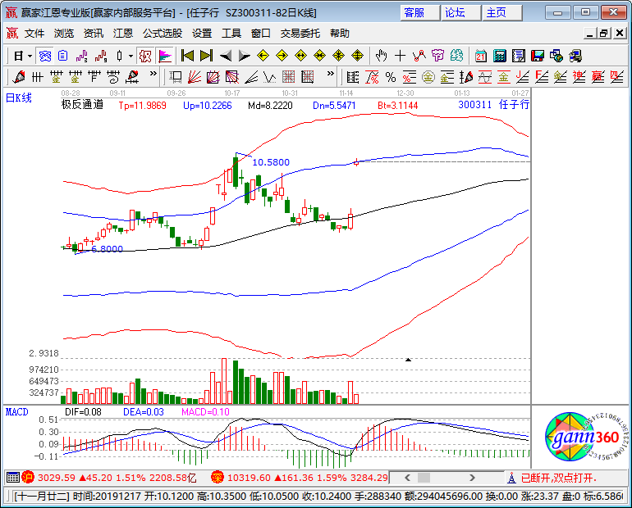Toggle the blue 资 info toolbar button
Screen dimensions: 632x508
click(45, 56)
